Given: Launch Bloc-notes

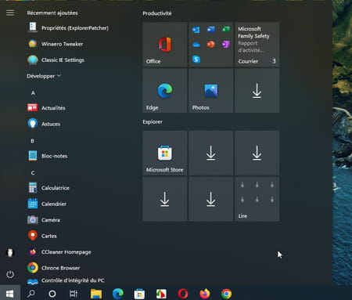Looking at the screenshot, I should point(48,156).
